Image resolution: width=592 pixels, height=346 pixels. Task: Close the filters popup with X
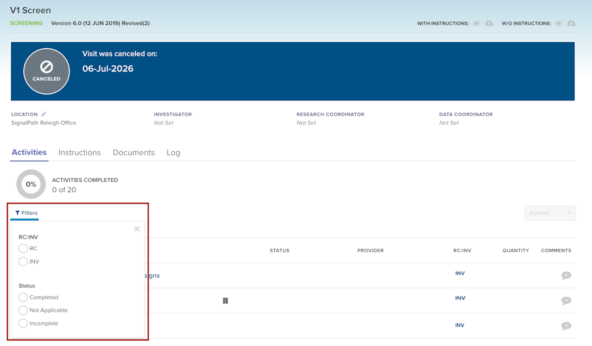point(137,228)
